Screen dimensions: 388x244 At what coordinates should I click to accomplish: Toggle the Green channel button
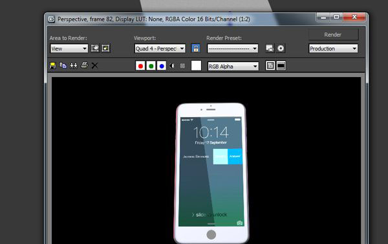tap(151, 66)
